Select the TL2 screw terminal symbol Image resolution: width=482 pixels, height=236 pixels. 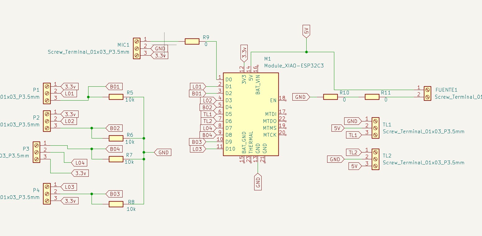[375, 159]
